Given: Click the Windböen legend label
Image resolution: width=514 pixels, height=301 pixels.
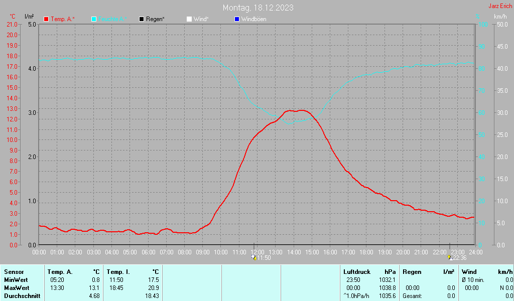Looking at the screenshot, I should [x=254, y=19].
